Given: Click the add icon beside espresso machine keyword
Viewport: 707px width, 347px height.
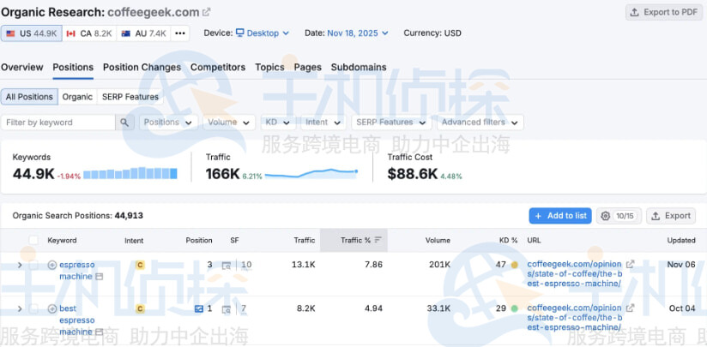Looking at the screenshot, I should [51, 265].
